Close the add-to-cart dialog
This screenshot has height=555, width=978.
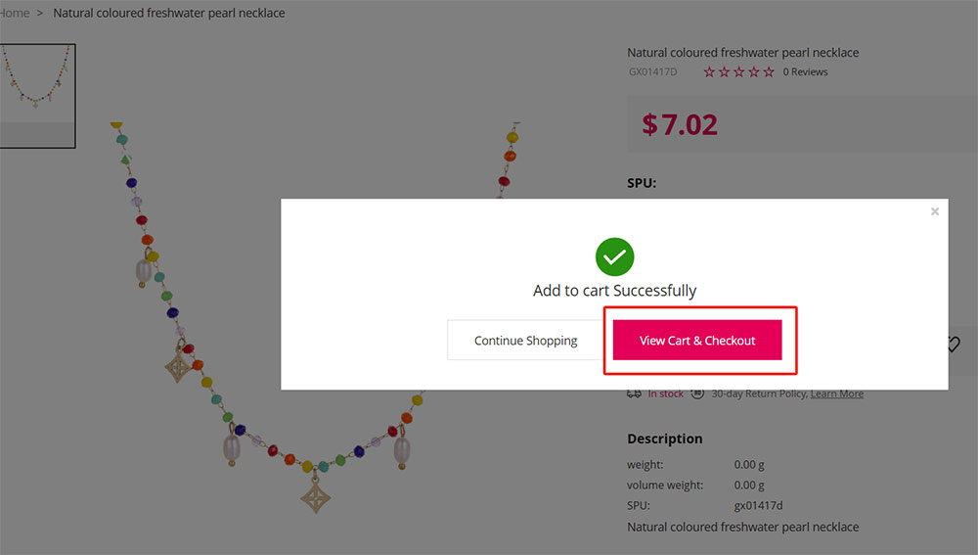(x=935, y=211)
